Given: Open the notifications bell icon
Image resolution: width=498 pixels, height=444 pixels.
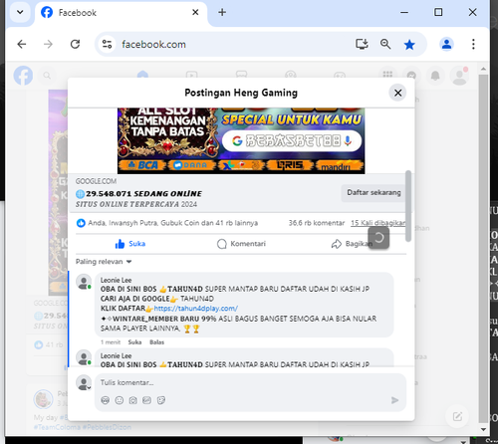Looking at the screenshot, I should pos(435,76).
